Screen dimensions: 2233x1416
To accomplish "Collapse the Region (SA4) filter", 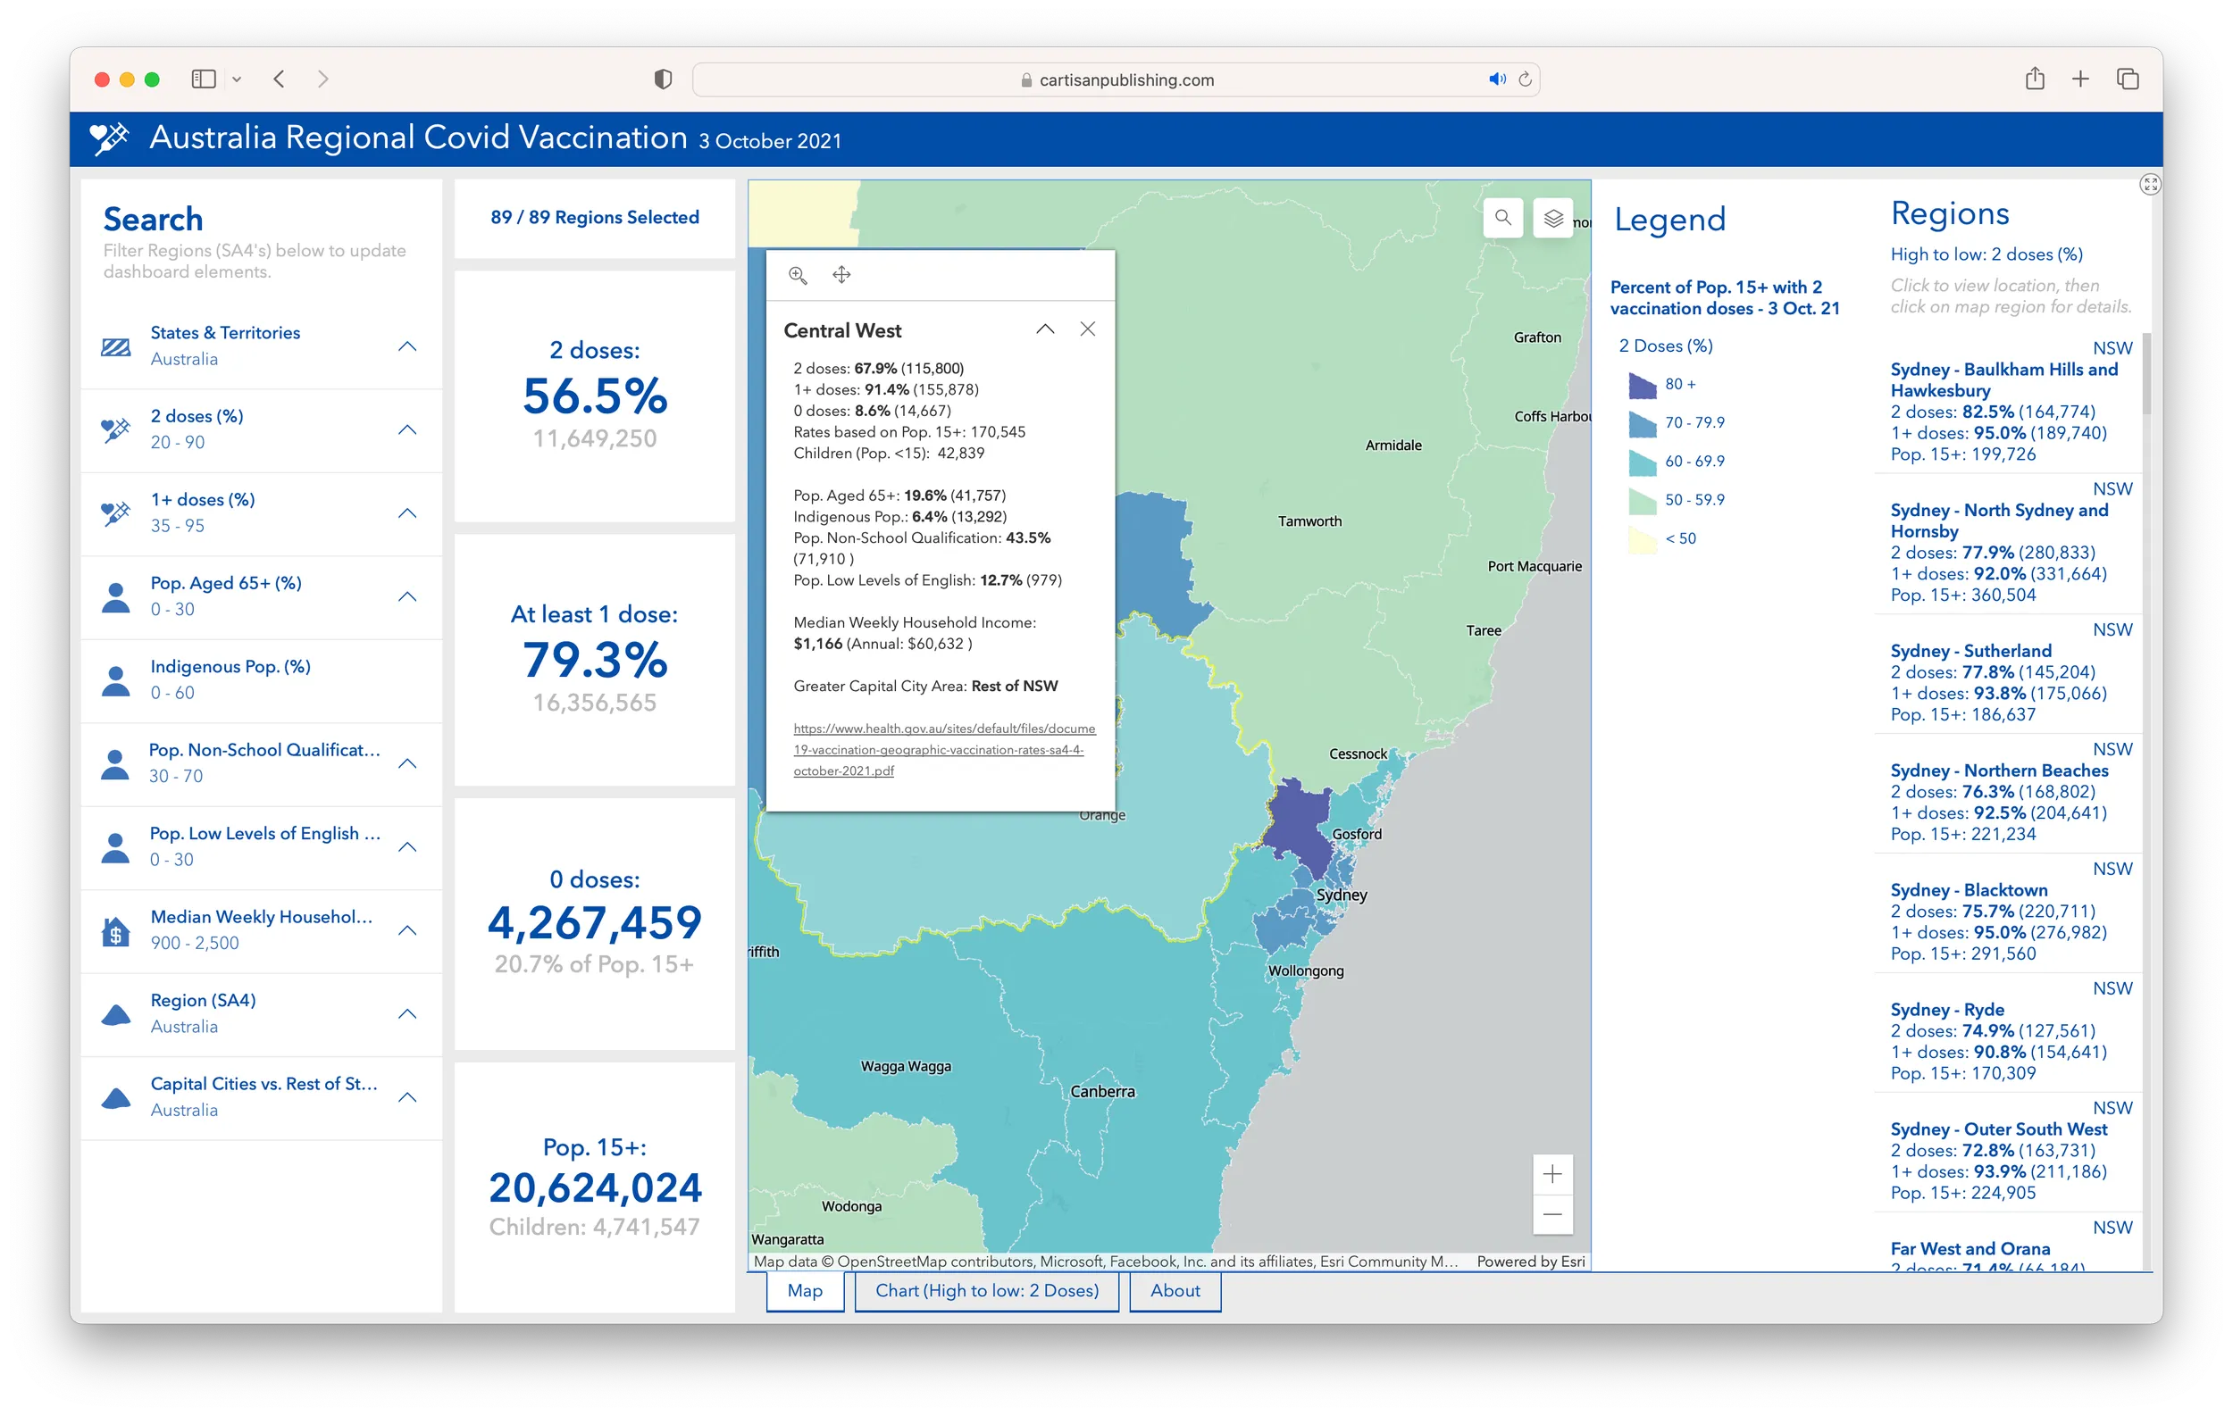I will [407, 1012].
